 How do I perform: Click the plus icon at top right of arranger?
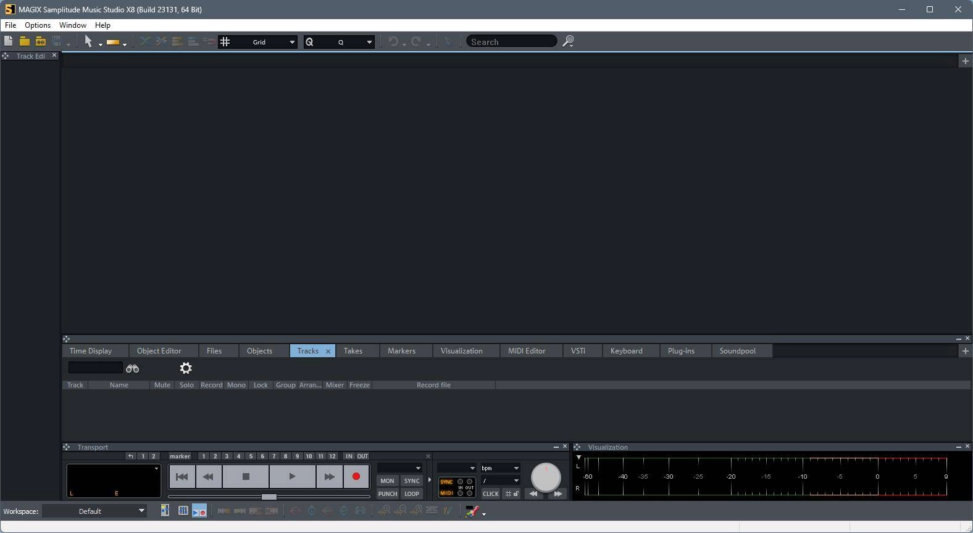pos(965,61)
